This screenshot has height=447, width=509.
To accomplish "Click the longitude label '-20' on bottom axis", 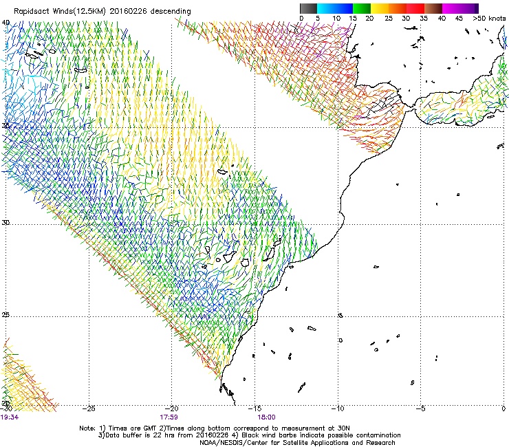I will (171, 408).
